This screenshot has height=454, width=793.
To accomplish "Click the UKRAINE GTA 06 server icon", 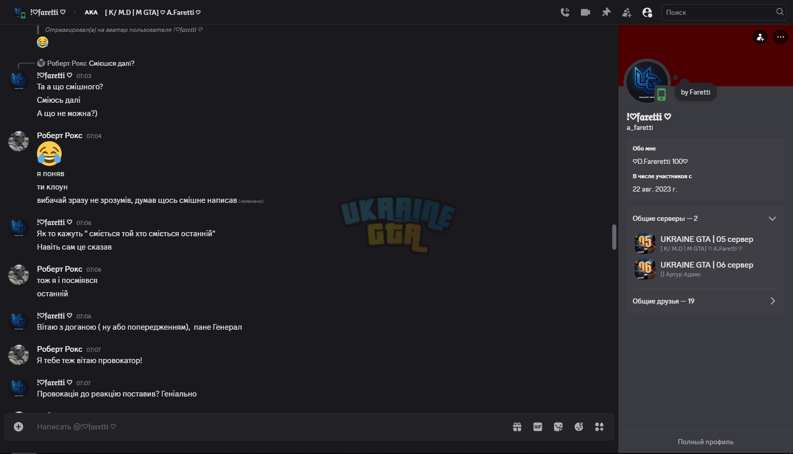I will click(x=645, y=269).
